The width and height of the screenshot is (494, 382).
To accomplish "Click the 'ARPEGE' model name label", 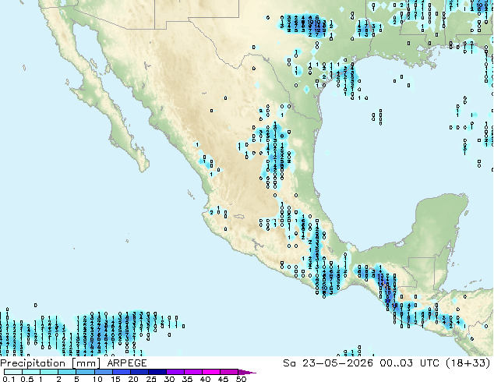I will pos(127,363).
